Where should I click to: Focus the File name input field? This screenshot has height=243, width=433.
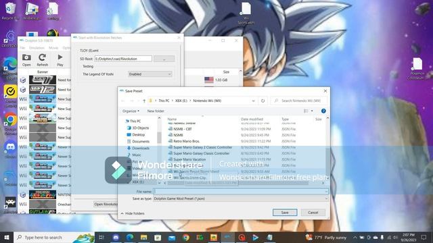pos(241,191)
